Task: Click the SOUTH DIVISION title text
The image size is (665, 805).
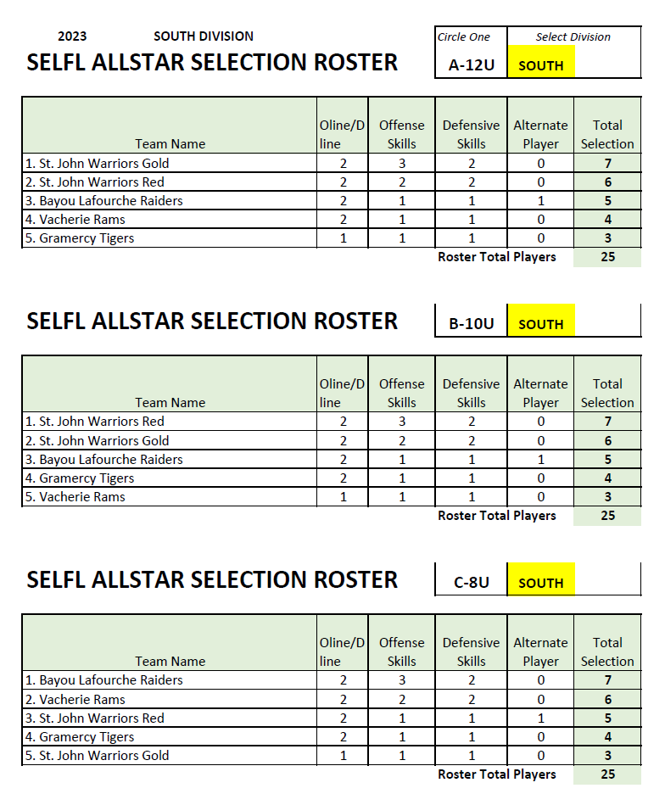Action: 204,36
